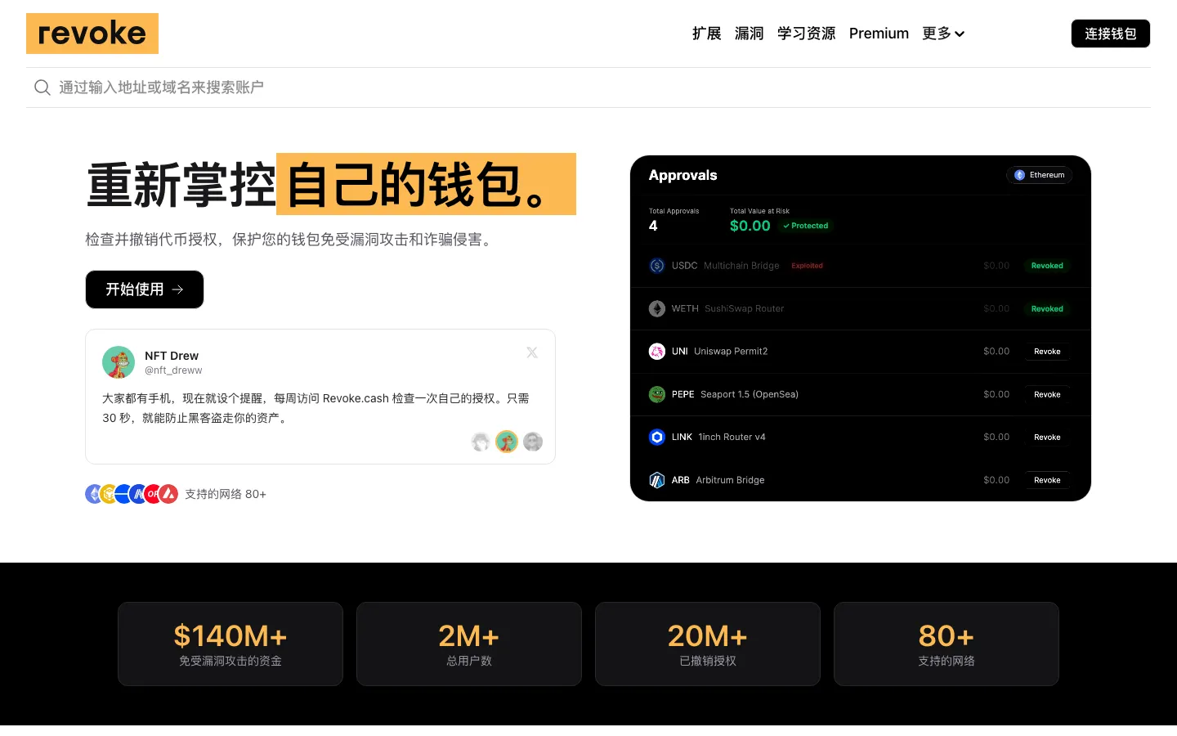Viewport: 1177px width, 736px height.
Task: Click the NFT Drew avatar
Action: click(119, 362)
